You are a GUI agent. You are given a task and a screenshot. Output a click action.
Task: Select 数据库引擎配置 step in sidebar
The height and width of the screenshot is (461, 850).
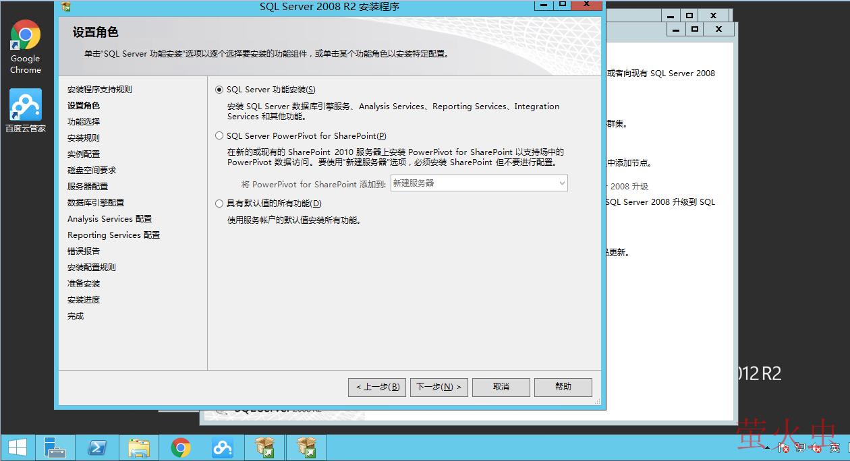pyautogui.click(x=96, y=203)
